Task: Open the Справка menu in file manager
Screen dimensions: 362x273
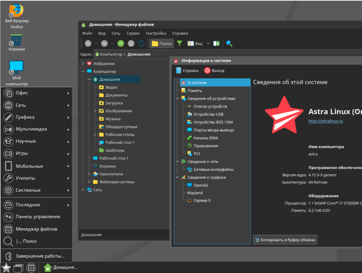Action: coord(180,33)
